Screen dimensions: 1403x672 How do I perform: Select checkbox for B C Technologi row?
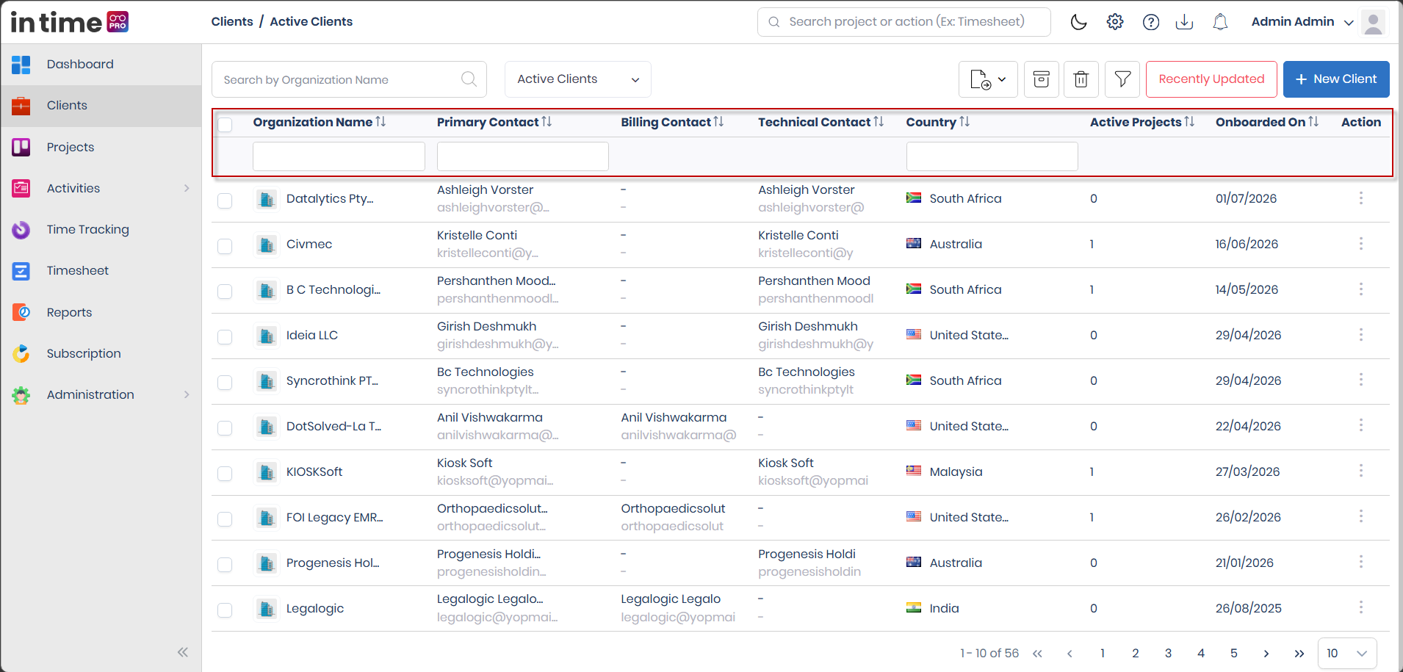coord(225,292)
